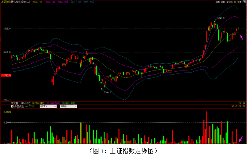Click picture icon in 多空资金 panel row
The width and height of the screenshot is (247, 156).
pyautogui.click(x=232, y=106)
